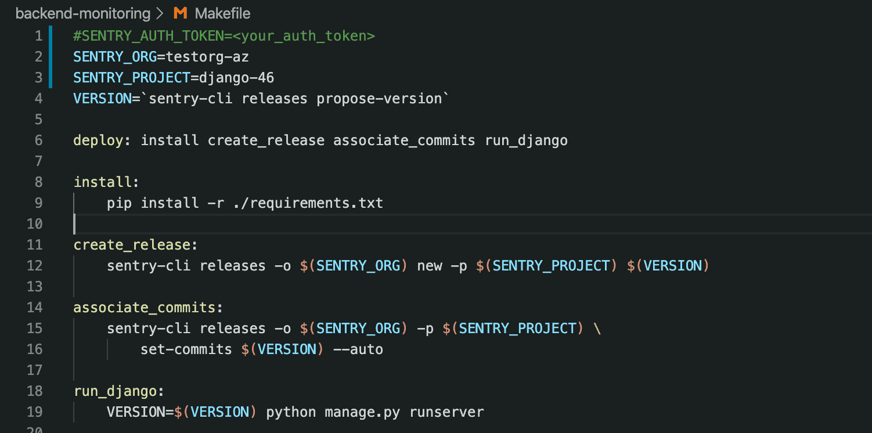The image size is (872, 433).
Task: Click the breadcrumb chevron separator
Action: tap(158, 13)
